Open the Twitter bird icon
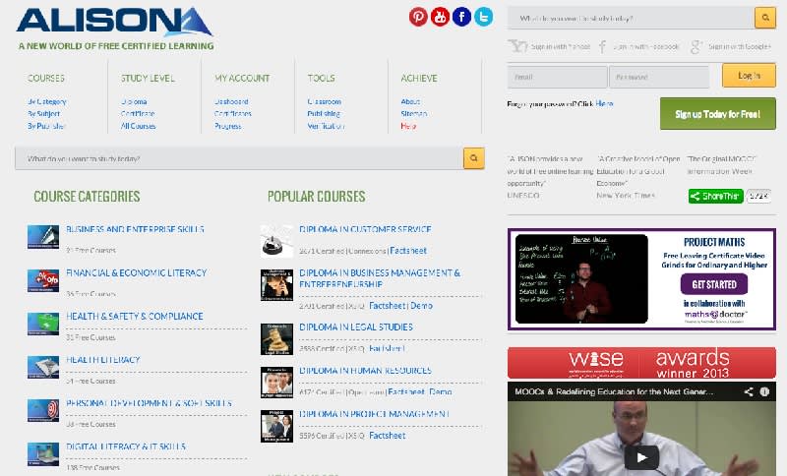 coord(483,17)
